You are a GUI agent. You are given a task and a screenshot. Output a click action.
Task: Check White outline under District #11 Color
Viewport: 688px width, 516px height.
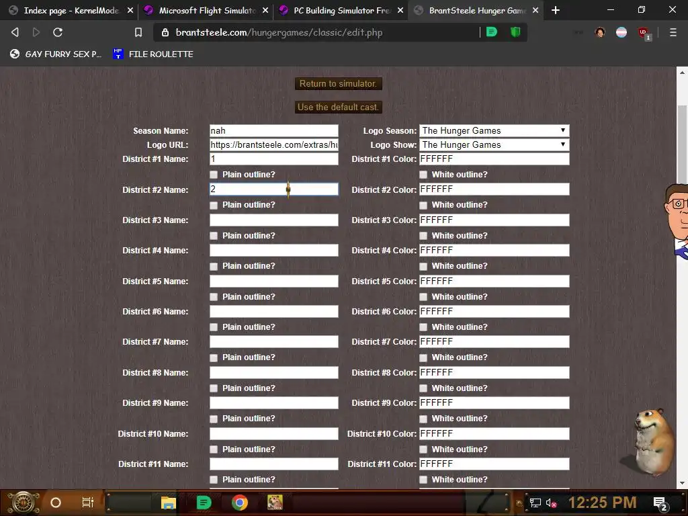coord(423,480)
